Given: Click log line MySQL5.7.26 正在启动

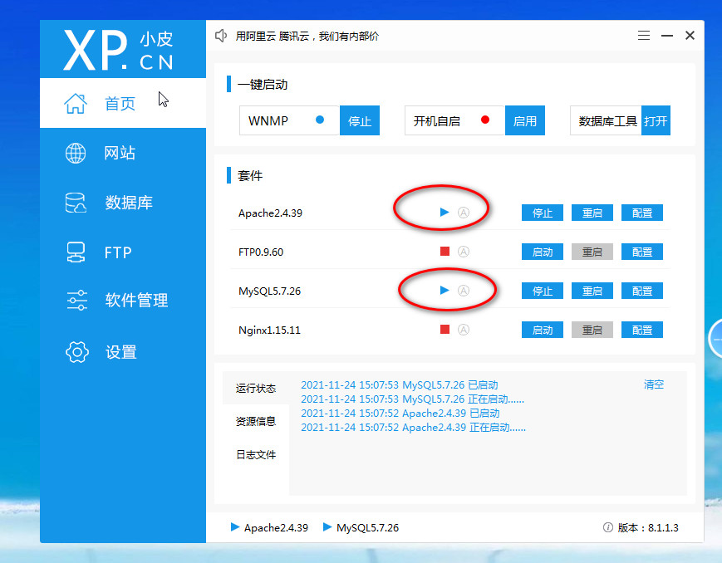Looking at the screenshot, I should [413, 399].
